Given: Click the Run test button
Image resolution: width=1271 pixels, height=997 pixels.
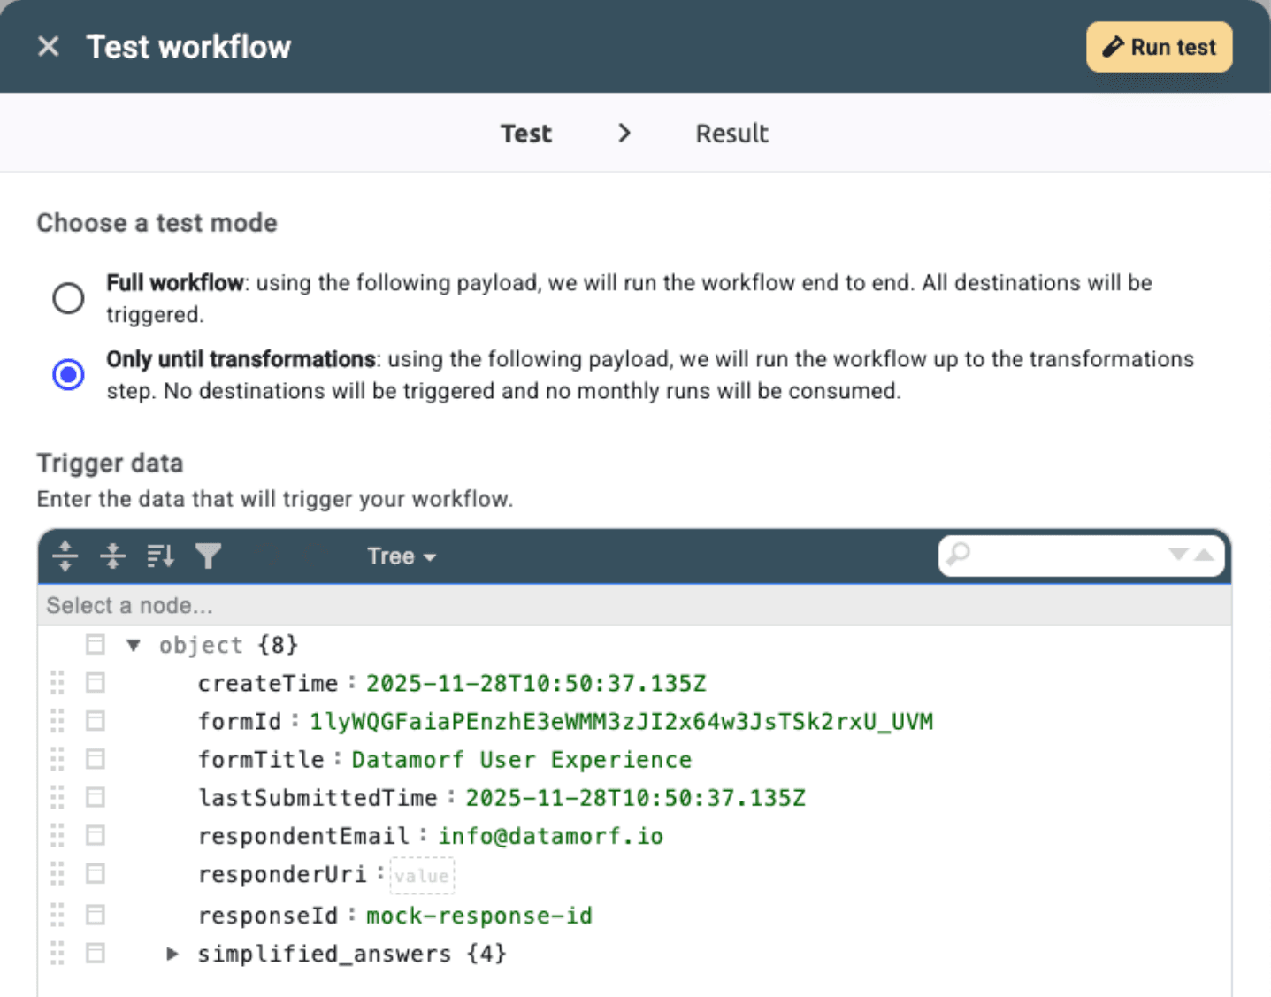Looking at the screenshot, I should tap(1159, 47).
